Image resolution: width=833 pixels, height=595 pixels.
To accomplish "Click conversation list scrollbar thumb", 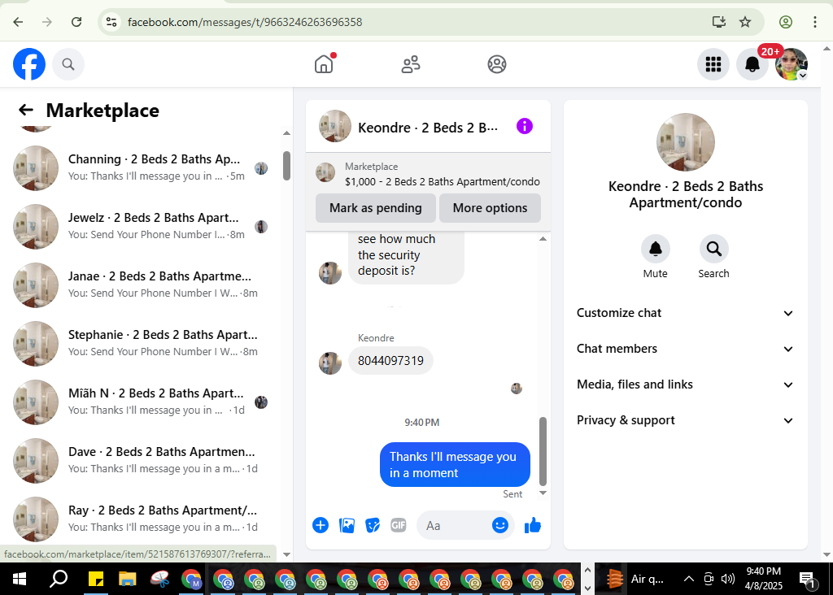I will point(286,166).
